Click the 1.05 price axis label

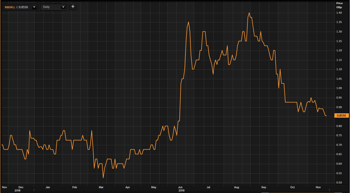(339, 79)
